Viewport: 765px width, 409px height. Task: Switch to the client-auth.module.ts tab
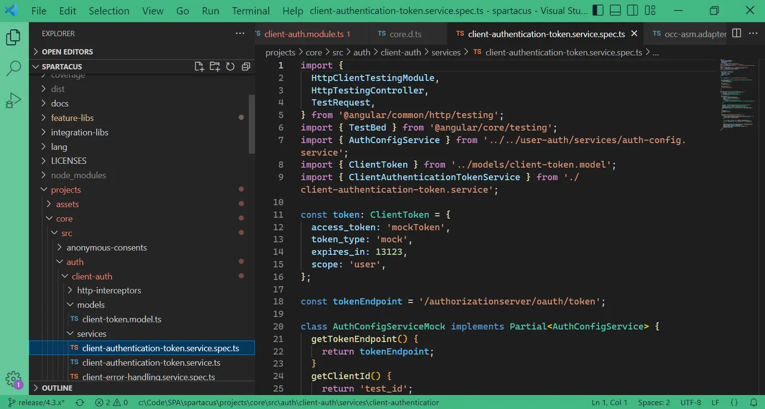(307, 33)
